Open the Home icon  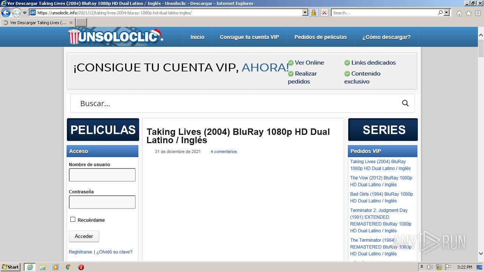point(459,13)
